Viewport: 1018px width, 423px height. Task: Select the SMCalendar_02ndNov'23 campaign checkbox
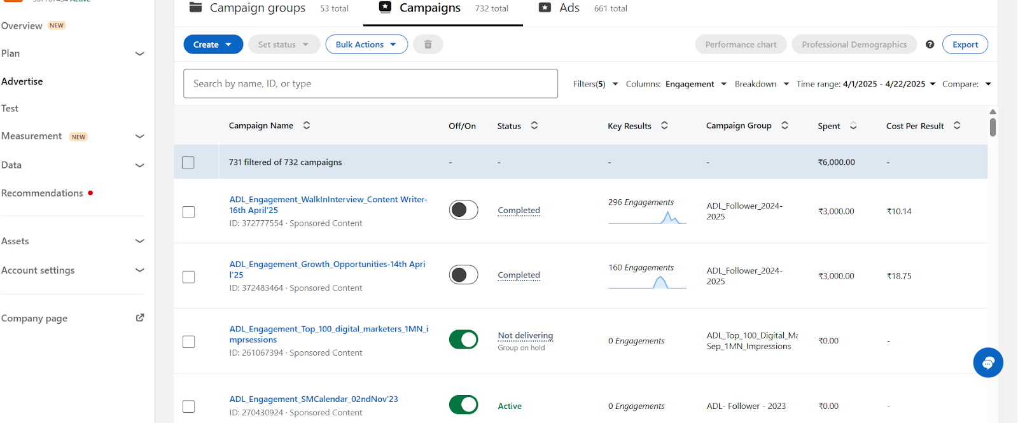click(188, 406)
